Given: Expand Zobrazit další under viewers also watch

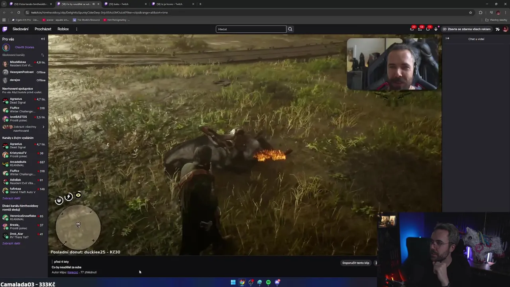Looking at the screenshot, I should coord(11,243).
